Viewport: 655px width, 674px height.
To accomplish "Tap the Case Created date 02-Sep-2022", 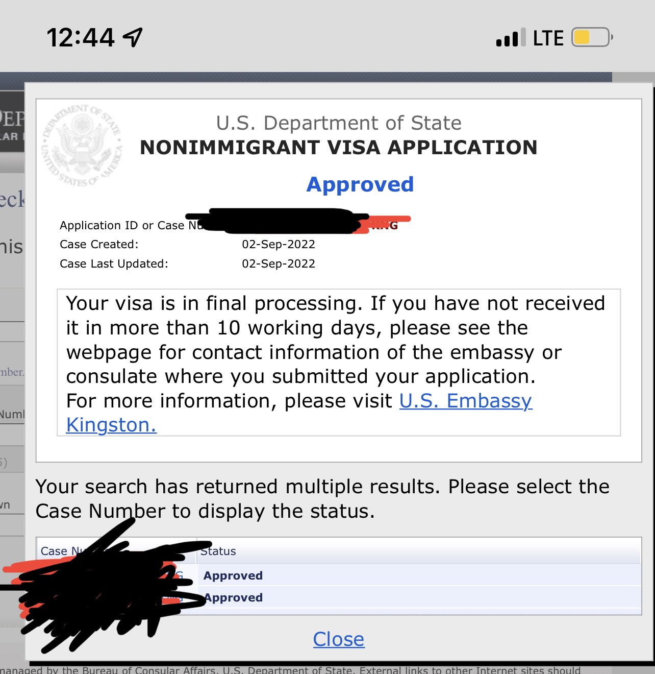I will pos(279,244).
